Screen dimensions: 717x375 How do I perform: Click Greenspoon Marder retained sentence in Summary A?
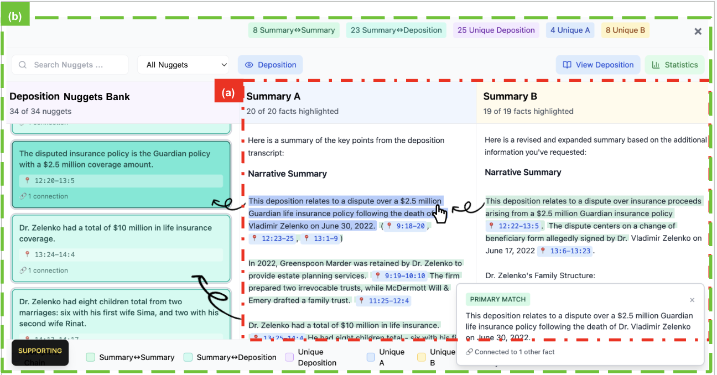click(355, 269)
